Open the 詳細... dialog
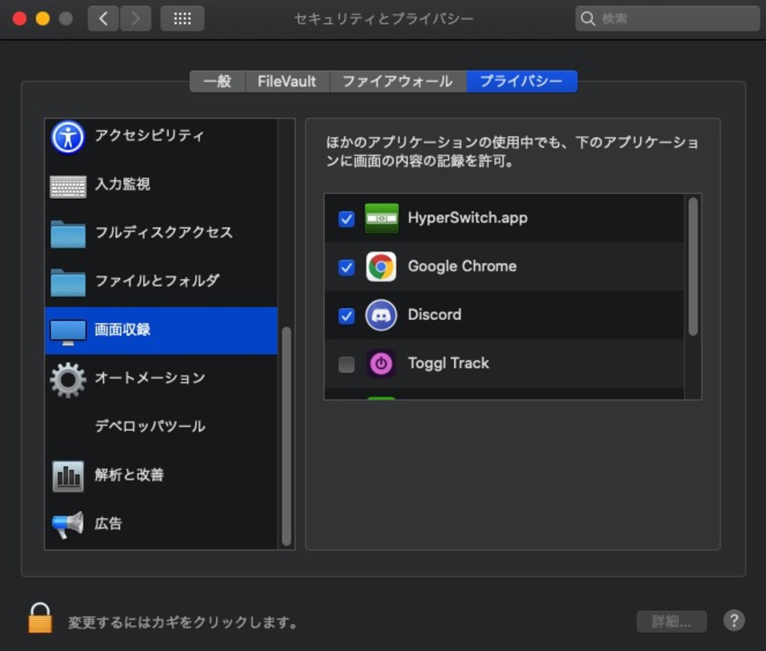The image size is (766, 651). (671, 621)
